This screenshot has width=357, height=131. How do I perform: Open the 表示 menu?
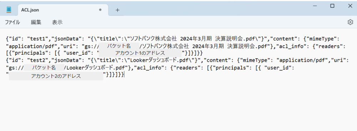[x=57, y=22]
